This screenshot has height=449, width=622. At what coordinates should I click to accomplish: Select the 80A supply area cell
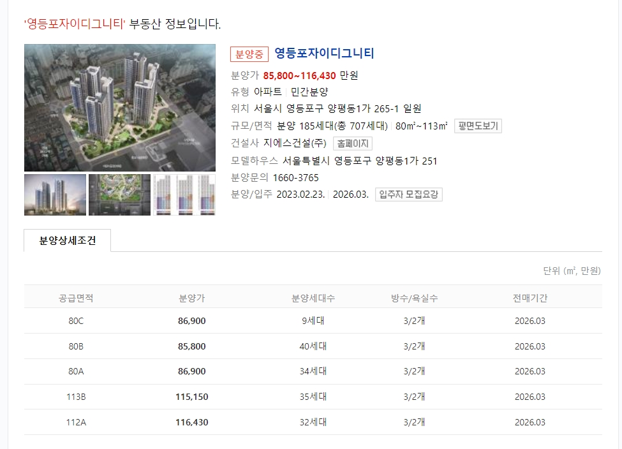pos(76,371)
